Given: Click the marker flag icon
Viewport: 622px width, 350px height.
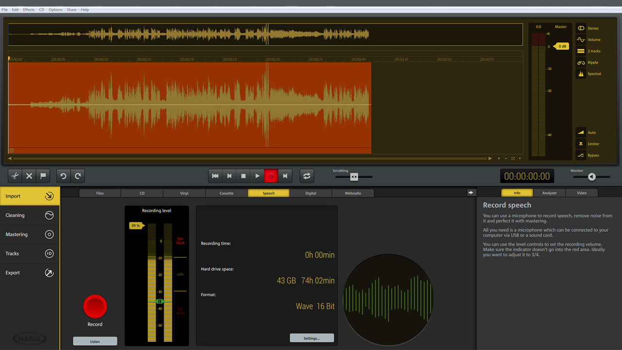Looking at the screenshot, I should click(43, 175).
